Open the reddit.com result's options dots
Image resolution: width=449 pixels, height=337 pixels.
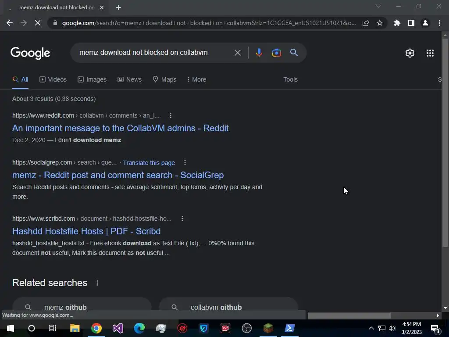pos(171,115)
